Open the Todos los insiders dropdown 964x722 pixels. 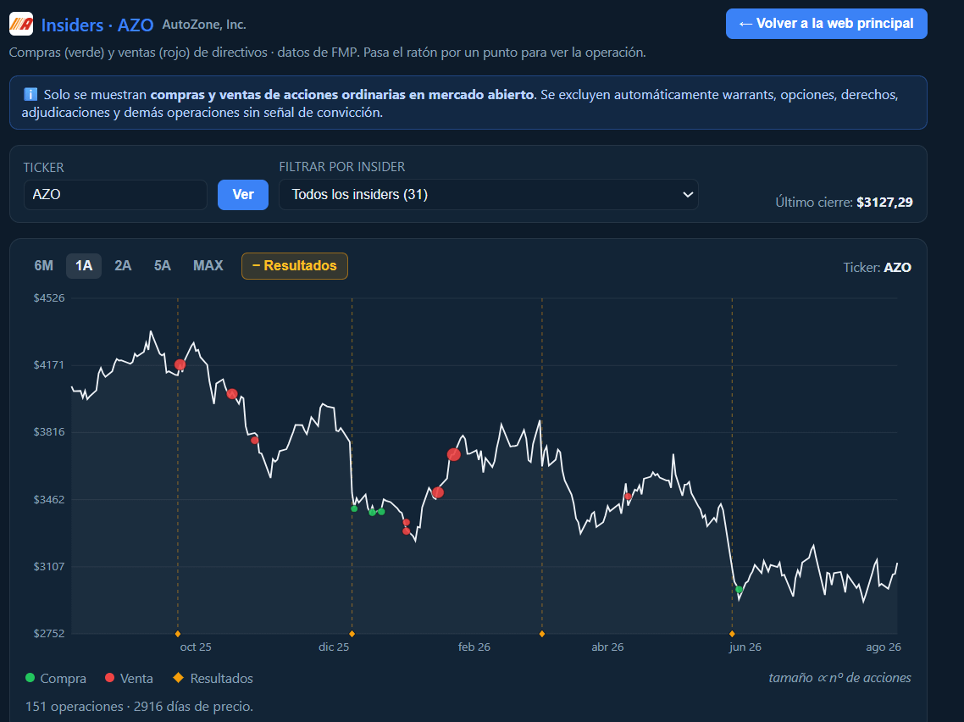pyautogui.click(x=489, y=194)
